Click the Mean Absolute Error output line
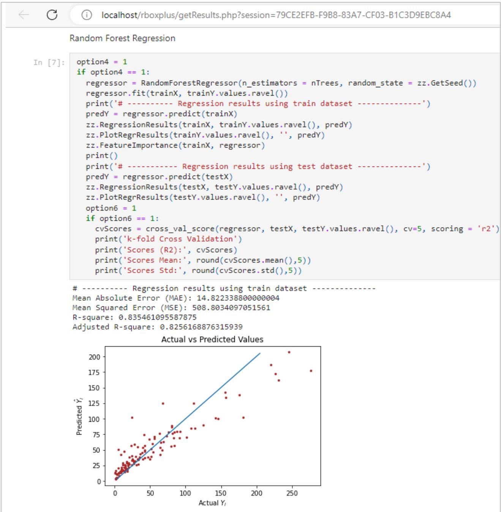This screenshot has height=512, width=501. tap(175, 298)
